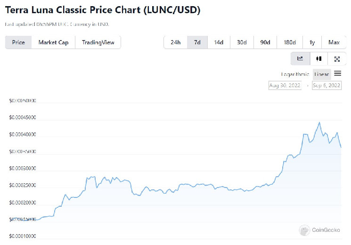Screen dimensions: 351x245
Task: Switch to the Price tab
Action: 18,42
